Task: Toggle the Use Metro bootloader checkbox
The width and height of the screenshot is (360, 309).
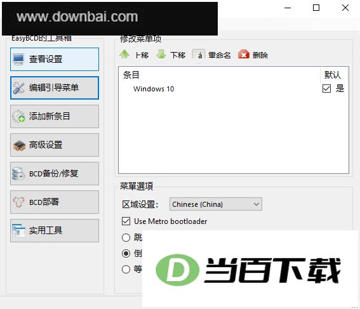Action: click(x=126, y=221)
